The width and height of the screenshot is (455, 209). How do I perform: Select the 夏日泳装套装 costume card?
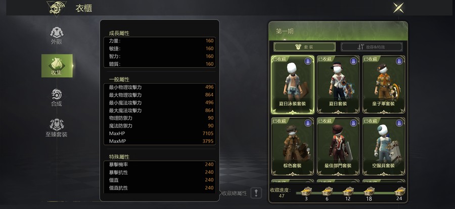point(293,85)
